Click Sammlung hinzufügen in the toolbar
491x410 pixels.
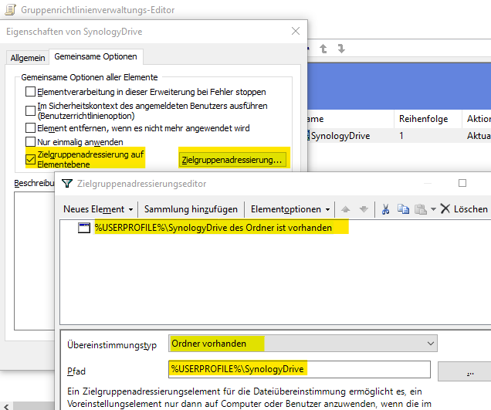tap(191, 209)
